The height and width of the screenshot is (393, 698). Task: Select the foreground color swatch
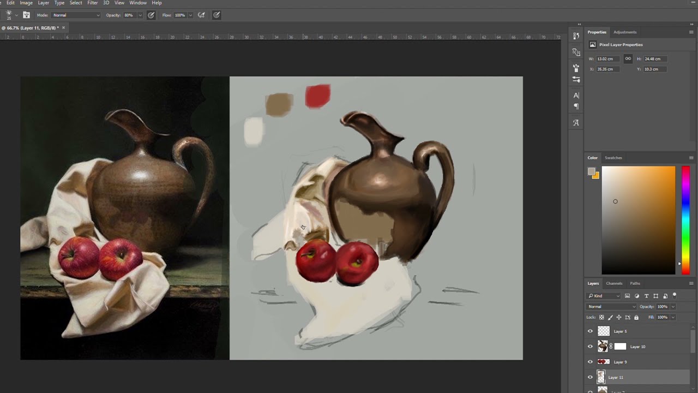click(x=591, y=171)
